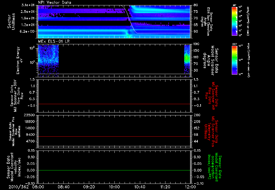Click the 190 scanner angle tick
Viewport: 275px width, 190px height.
196,44
